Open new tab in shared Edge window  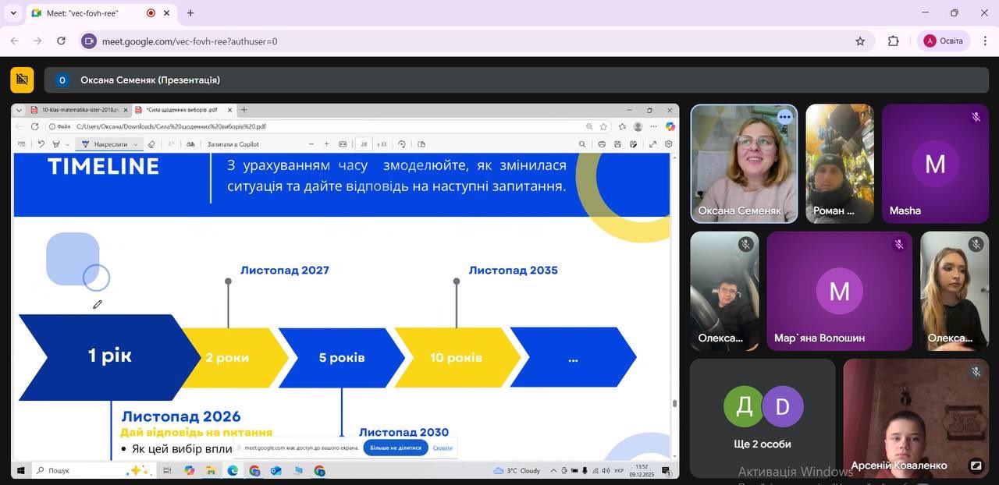244,110
